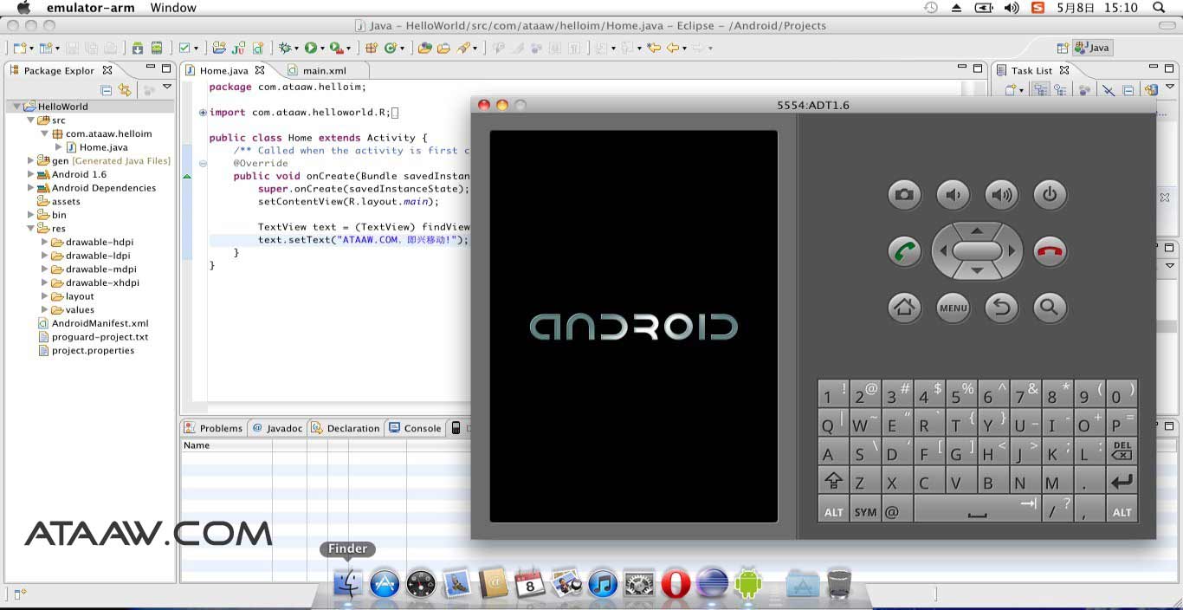Switch to the Console tab
Image resolution: width=1183 pixels, height=610 pixels.
[x=416, y=428]
